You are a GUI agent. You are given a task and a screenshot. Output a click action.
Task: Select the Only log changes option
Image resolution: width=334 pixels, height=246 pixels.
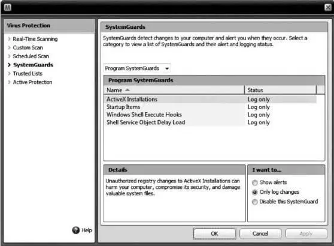click(255, 192)
